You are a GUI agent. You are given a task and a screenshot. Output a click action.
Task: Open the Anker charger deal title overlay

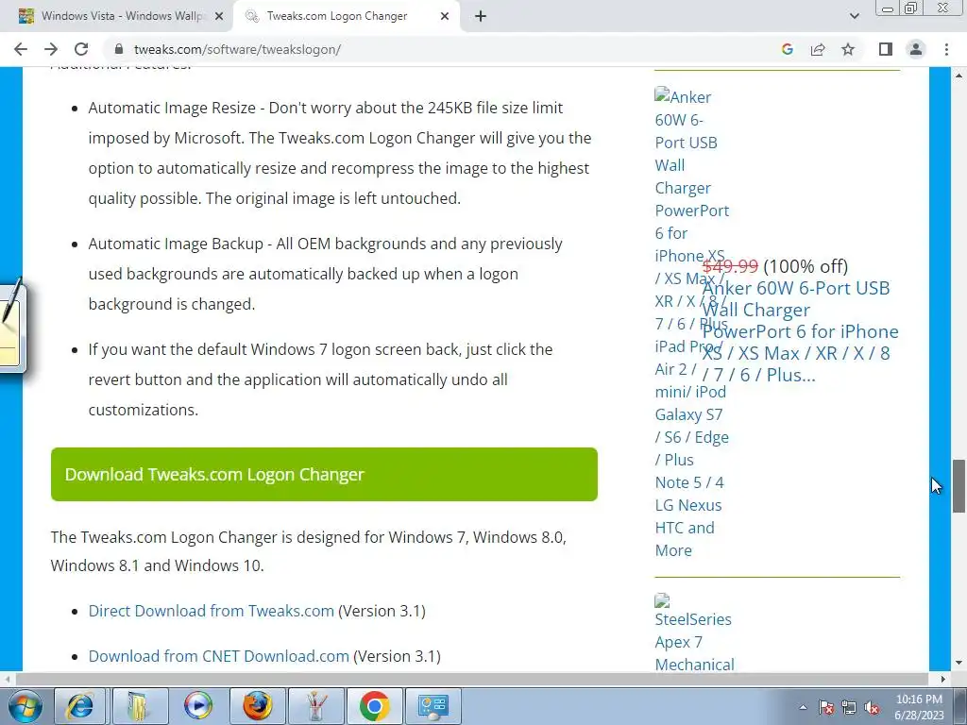pyautogui.click(x=800, y=331)
